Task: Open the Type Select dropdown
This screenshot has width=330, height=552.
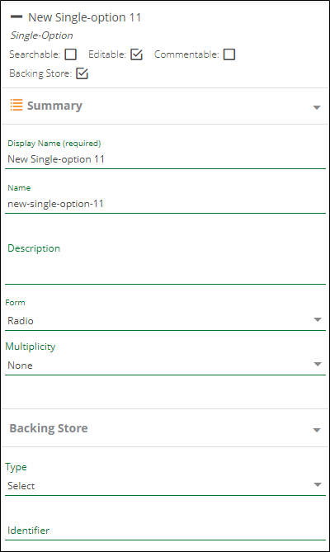Action: coord(165,485)
